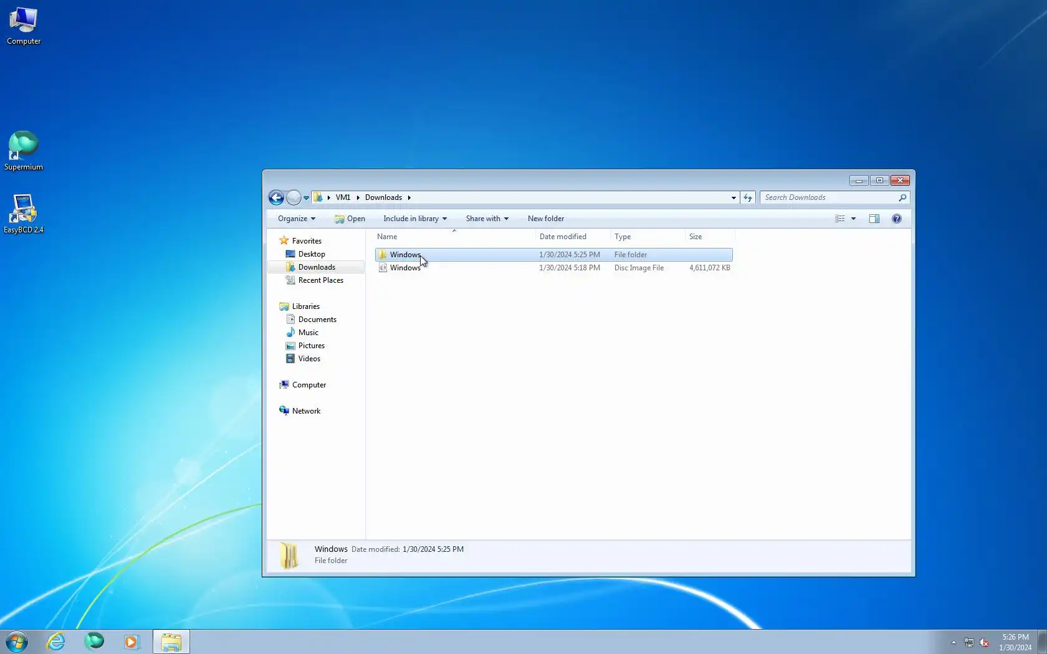Screen dimensions: 1047x654
Task: Change the view with the view icon
Action: point(840,219)
